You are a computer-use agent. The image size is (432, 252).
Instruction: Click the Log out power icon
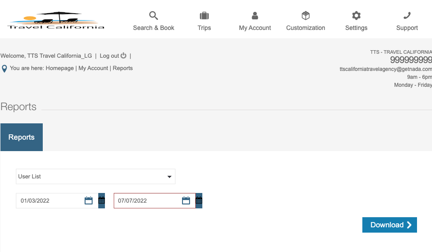[x=123, y=56]
